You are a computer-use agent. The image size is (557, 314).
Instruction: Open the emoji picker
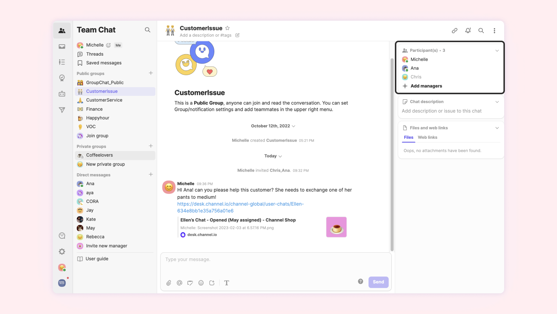tap(201, 283)
